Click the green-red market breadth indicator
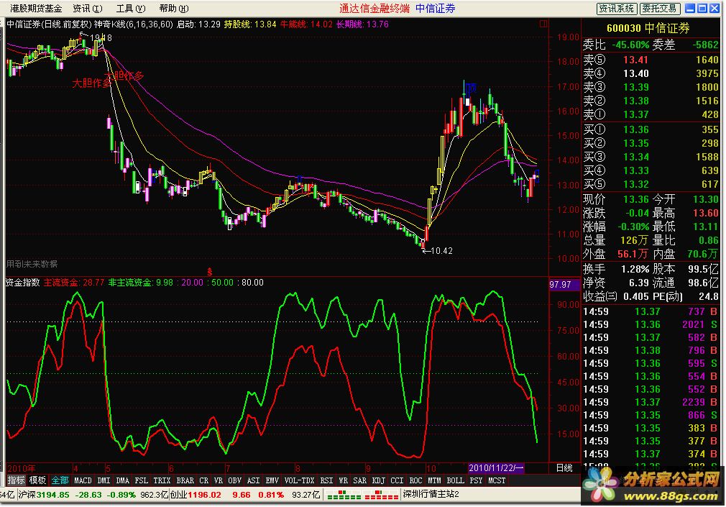Viewport: 726px width, 507px height. click(362, 495)
